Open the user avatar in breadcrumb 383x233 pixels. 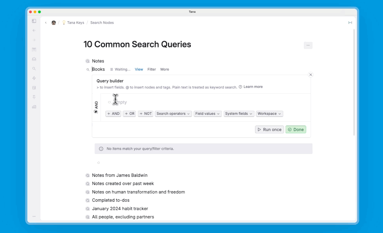(53, 23)
